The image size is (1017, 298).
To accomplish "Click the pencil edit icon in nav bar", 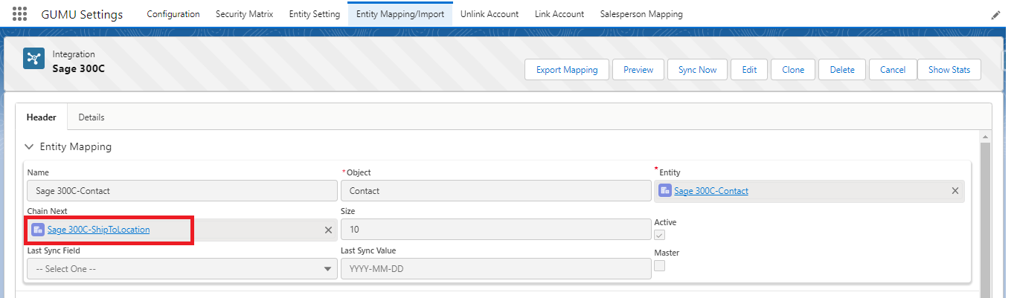I will point(996,15).
